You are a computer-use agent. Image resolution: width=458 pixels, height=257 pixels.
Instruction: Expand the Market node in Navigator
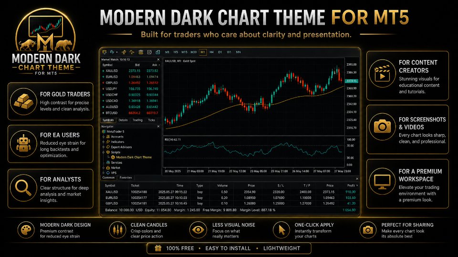click(x=104, y=168)
